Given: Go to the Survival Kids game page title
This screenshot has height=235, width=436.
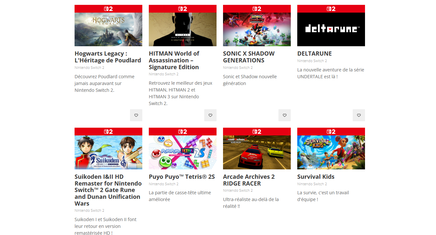Looking at the screenshot, I should pyautogui.click(x=316, y=177).
